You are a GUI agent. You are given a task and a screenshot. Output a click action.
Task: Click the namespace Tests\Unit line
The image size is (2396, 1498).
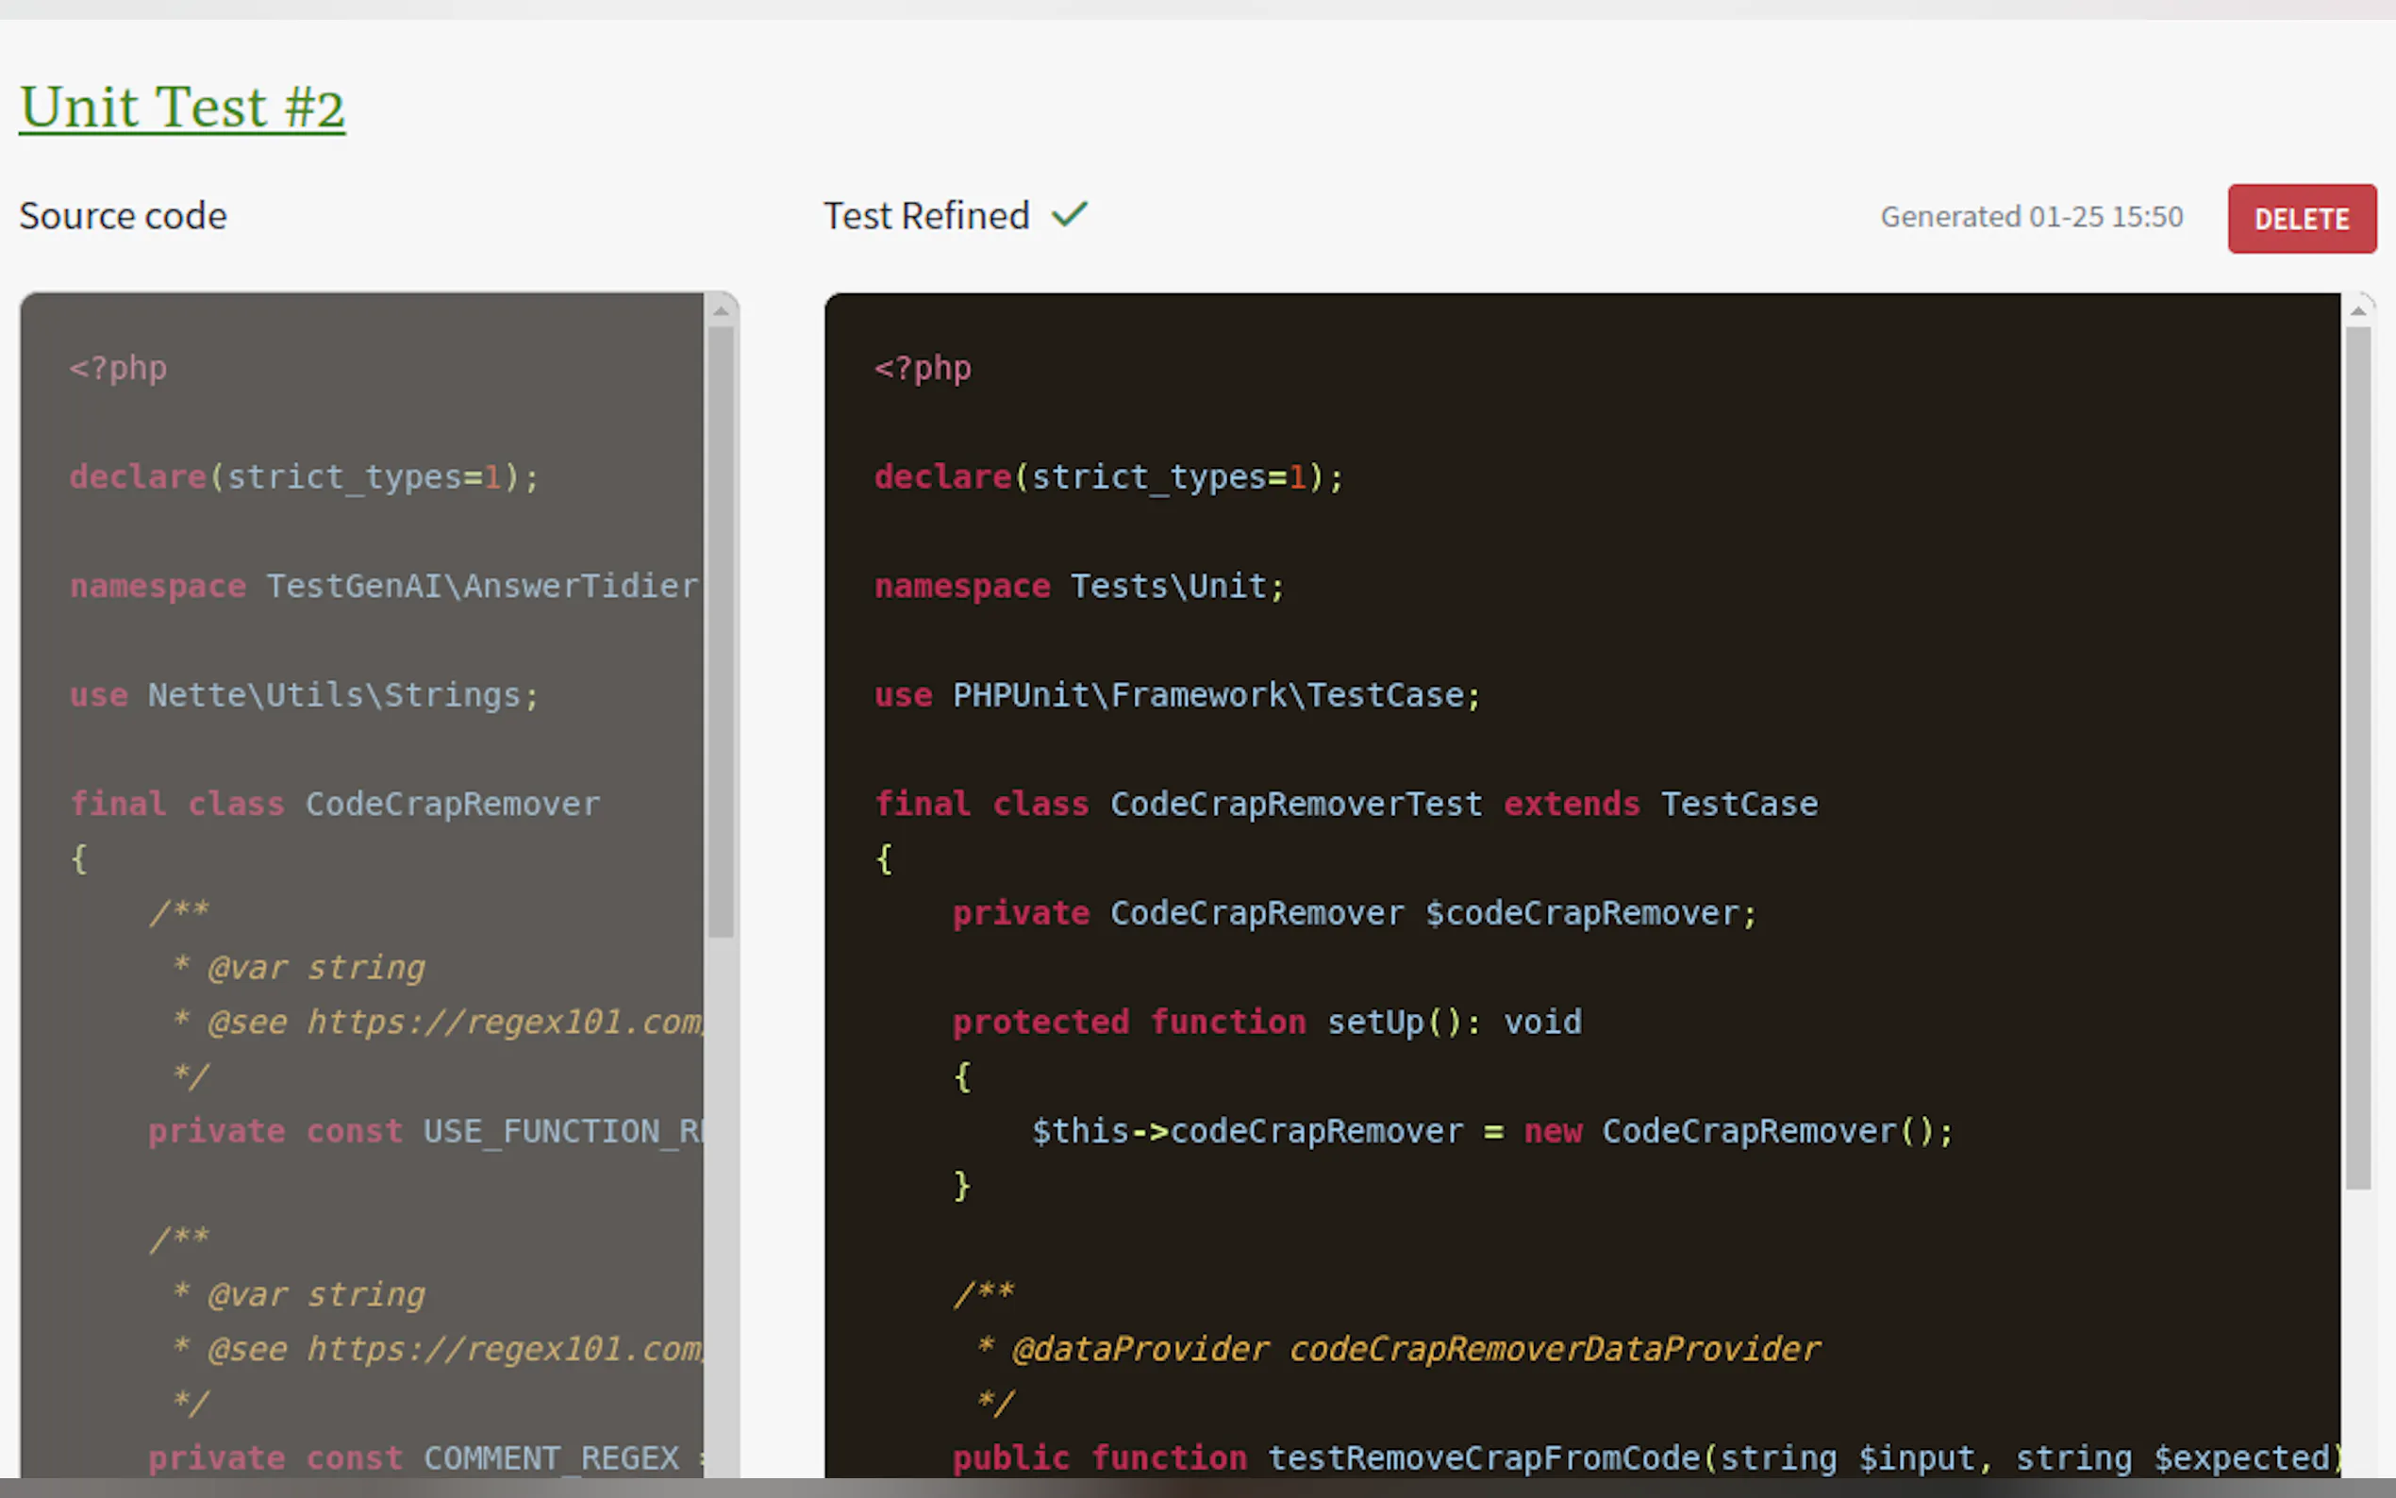click(x=1078, y=587)
